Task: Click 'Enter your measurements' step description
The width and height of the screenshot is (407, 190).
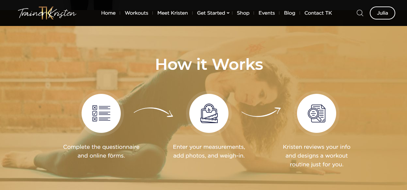Action: [209, 151]
